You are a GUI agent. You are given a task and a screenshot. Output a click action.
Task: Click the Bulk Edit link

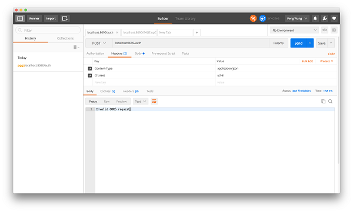307,61
